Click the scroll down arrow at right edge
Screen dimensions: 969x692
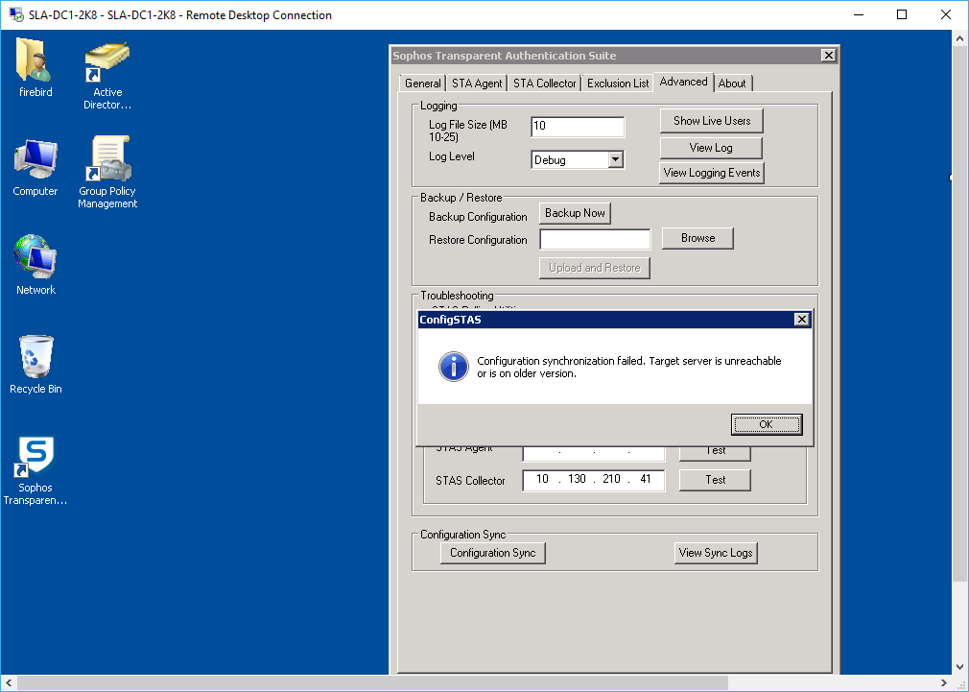(959, 667)
